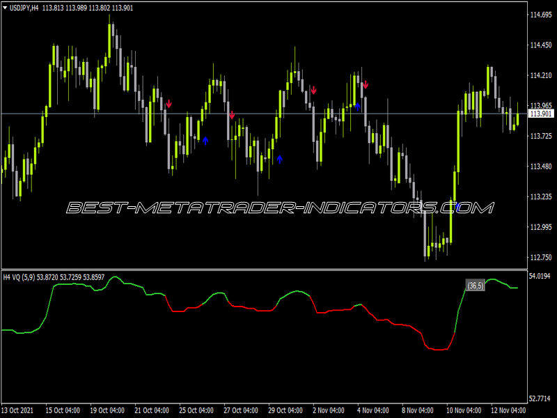
Task: Select the 54.0194 indicator scale value
Action: click(x=539, y=276)
